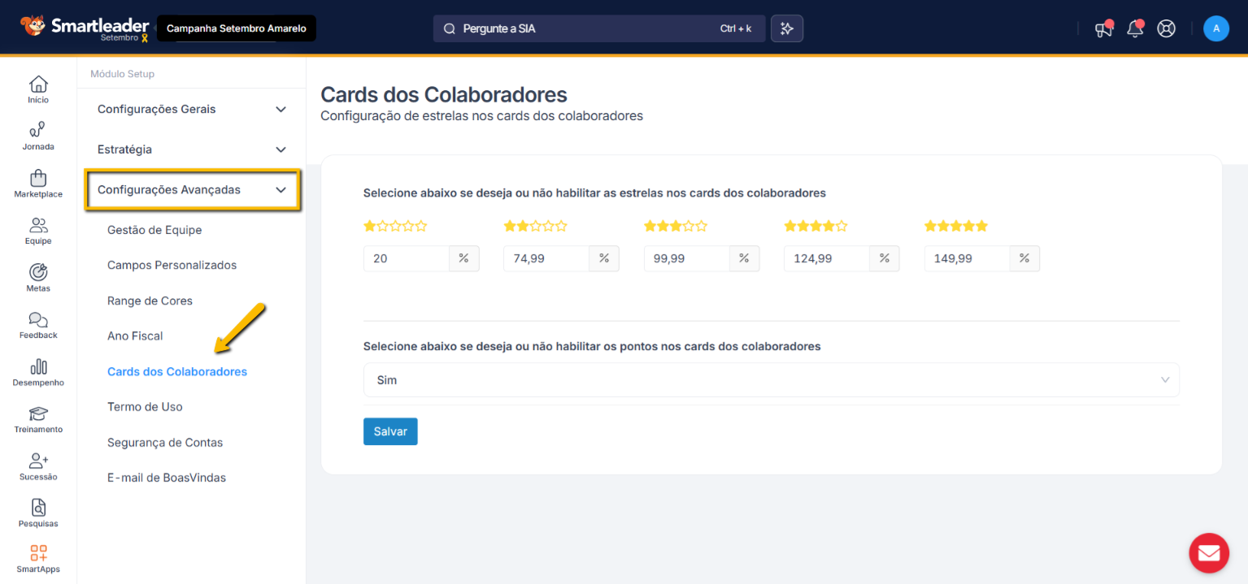1248x584 pixels.
Task: Click the one-star percentage field
Action: tap(407, 259)
